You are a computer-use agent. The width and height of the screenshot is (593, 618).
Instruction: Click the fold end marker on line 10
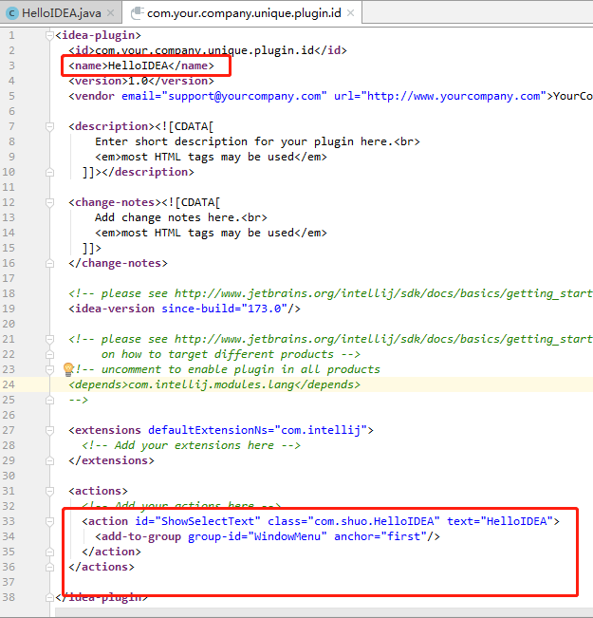click(x=49, y=172)
